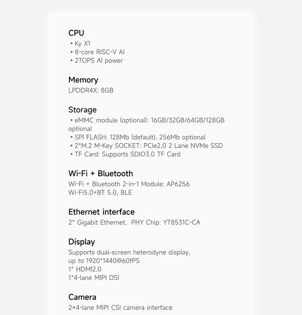The height and width of the screenshot is (315, 302).
Task: Click the Storage section heading
Action: 82,110
